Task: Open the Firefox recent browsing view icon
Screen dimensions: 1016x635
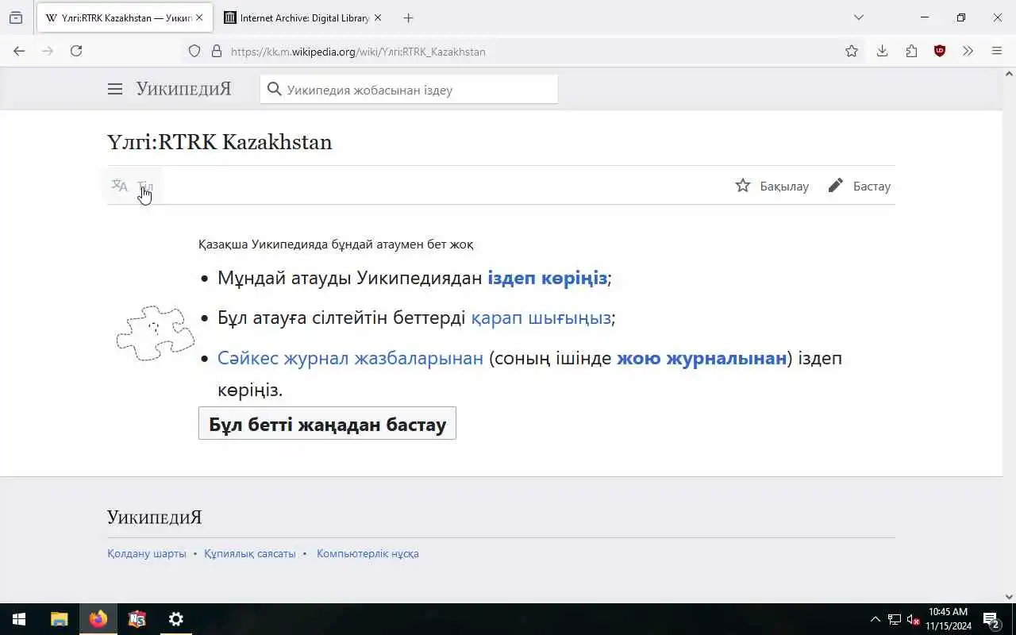Action: [x=16, y=17]
